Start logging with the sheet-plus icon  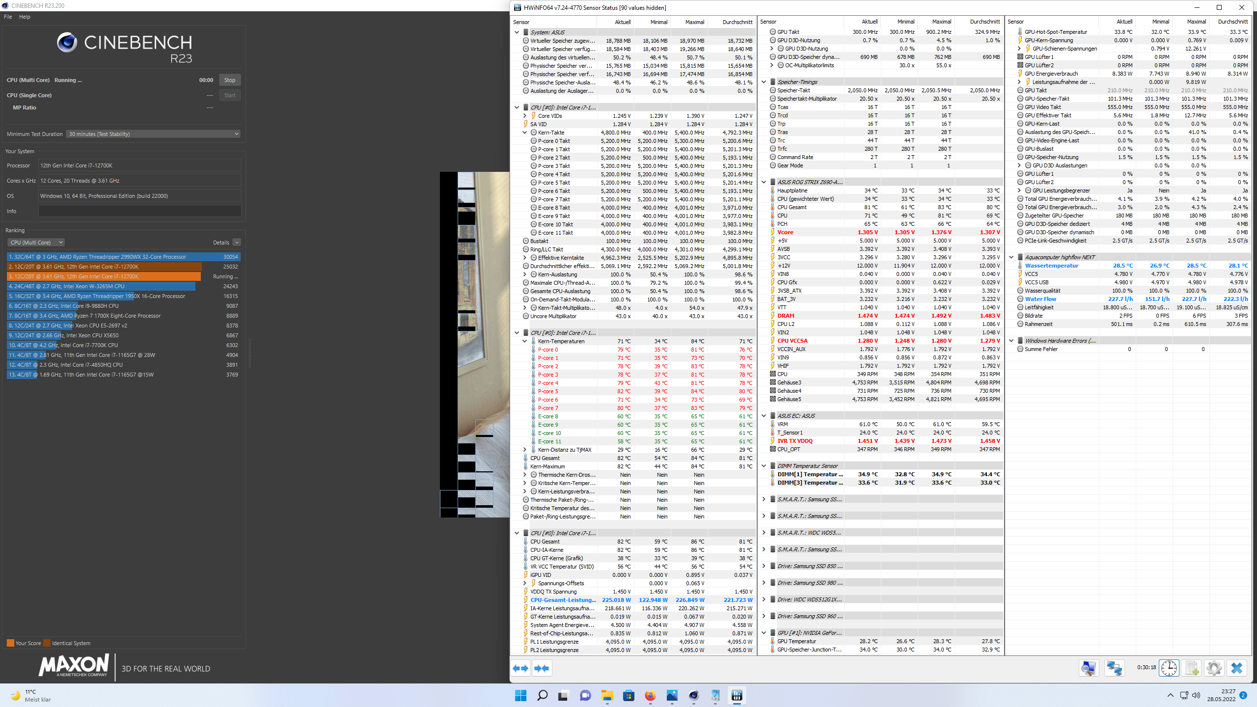point(1192,668)
